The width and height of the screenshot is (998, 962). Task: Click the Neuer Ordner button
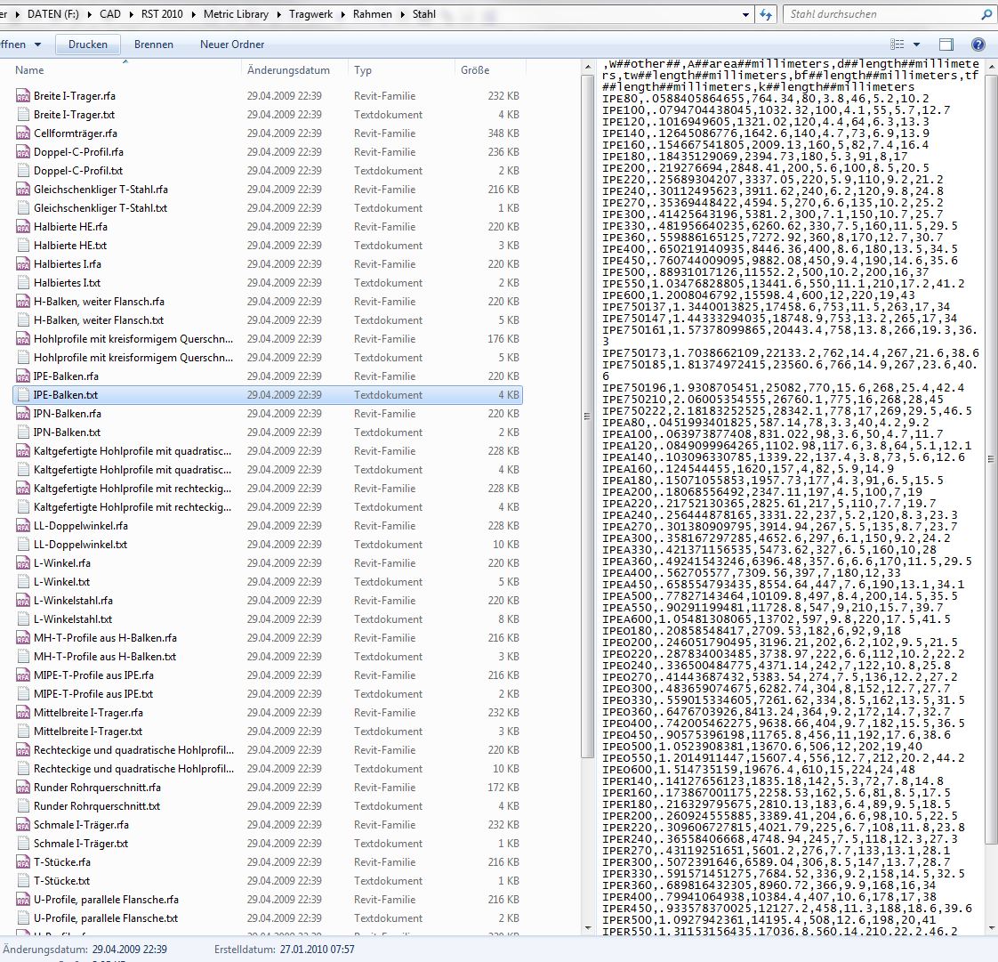(231, 44)
